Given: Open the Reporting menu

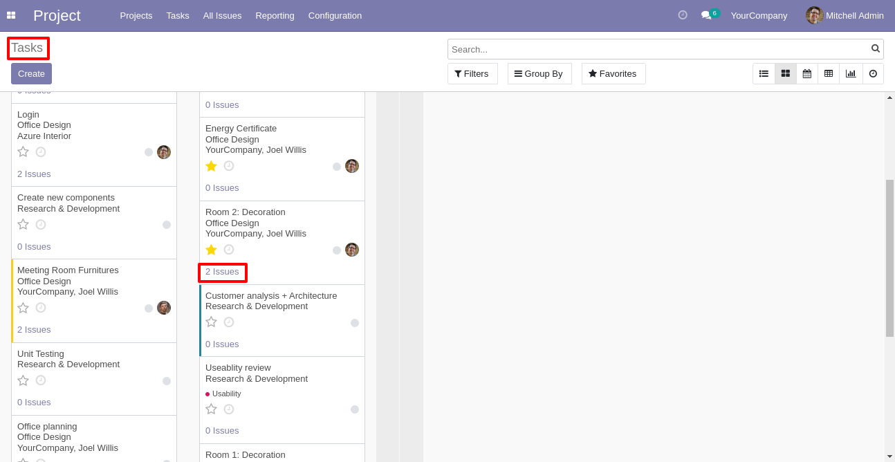Looking at the screenshot, I should point(275,15).
